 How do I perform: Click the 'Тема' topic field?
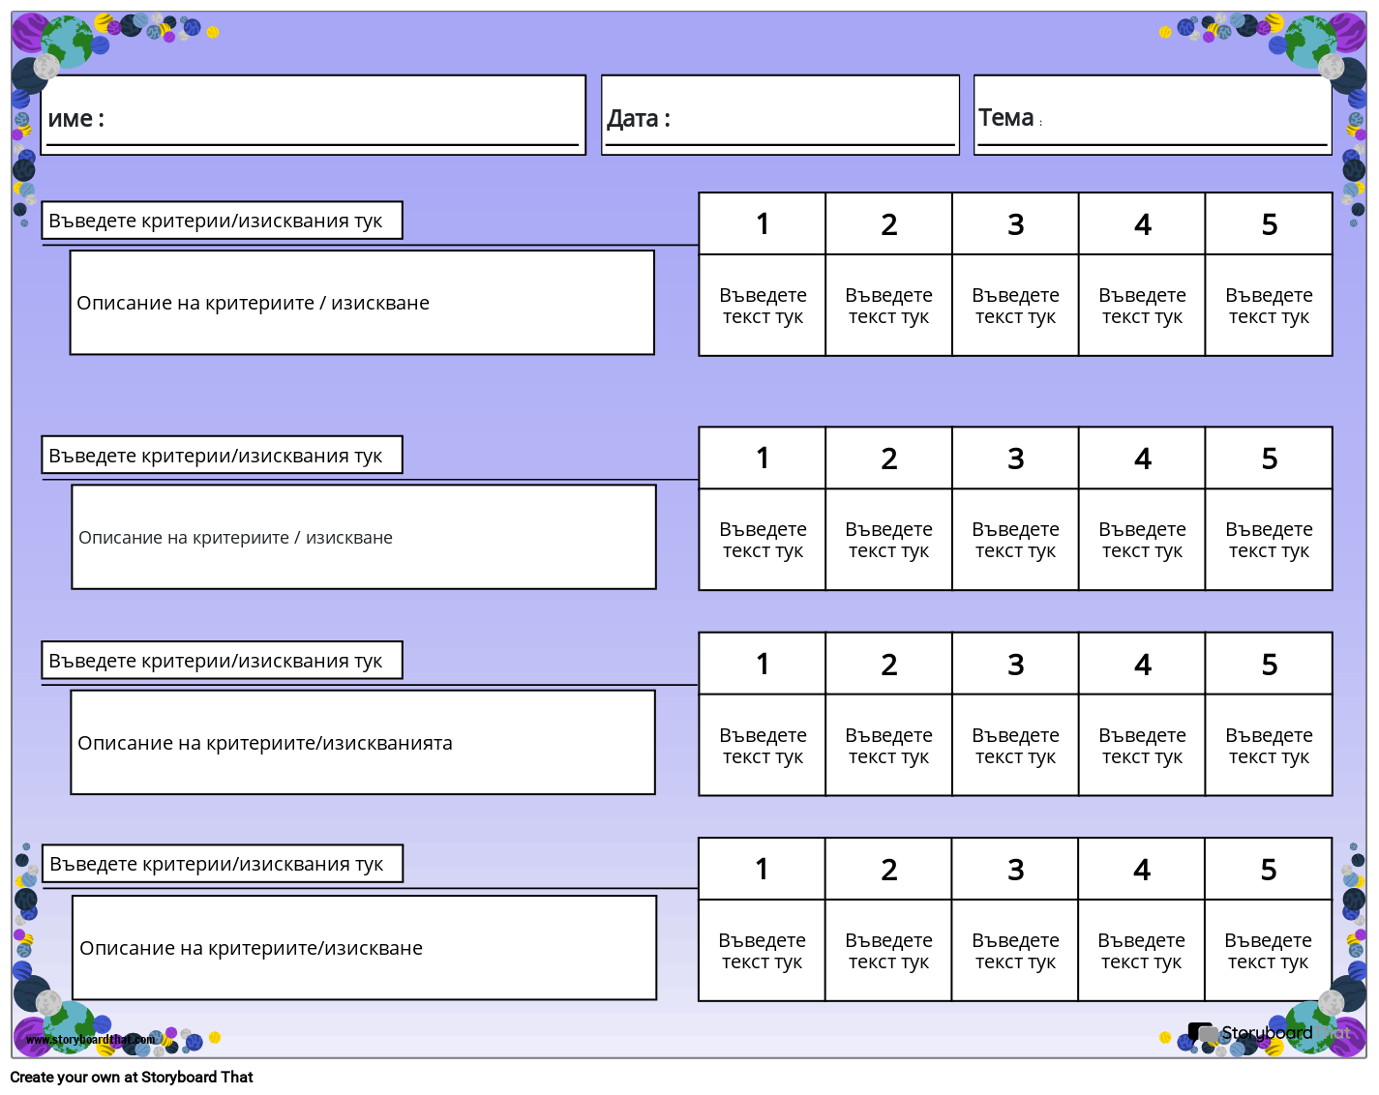(x=1152, y=116)
